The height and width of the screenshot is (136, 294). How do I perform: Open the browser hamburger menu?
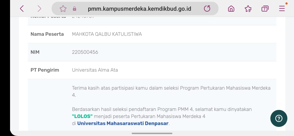(282, 9)
